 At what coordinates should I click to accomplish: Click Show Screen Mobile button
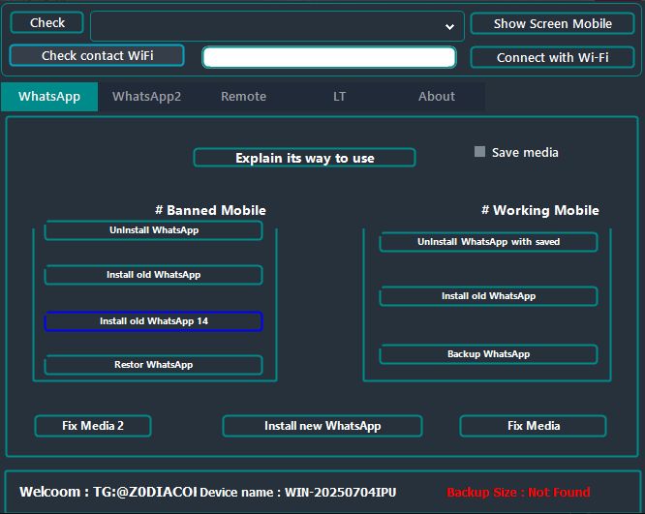552,23
